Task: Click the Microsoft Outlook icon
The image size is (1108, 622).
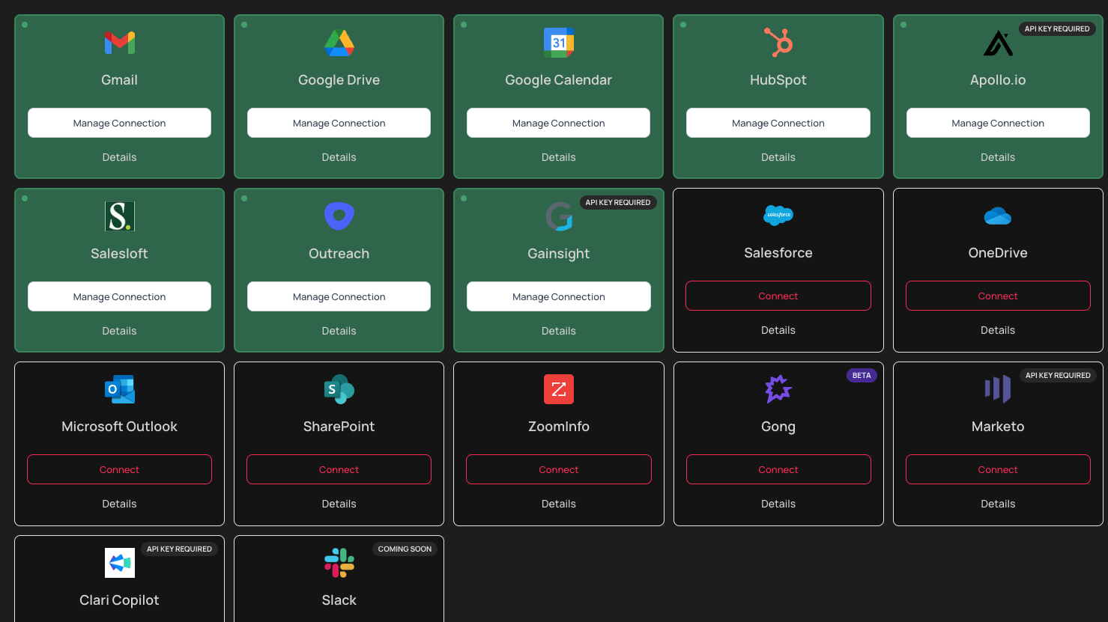Action: pyautogui.click(x=119, y=389)
